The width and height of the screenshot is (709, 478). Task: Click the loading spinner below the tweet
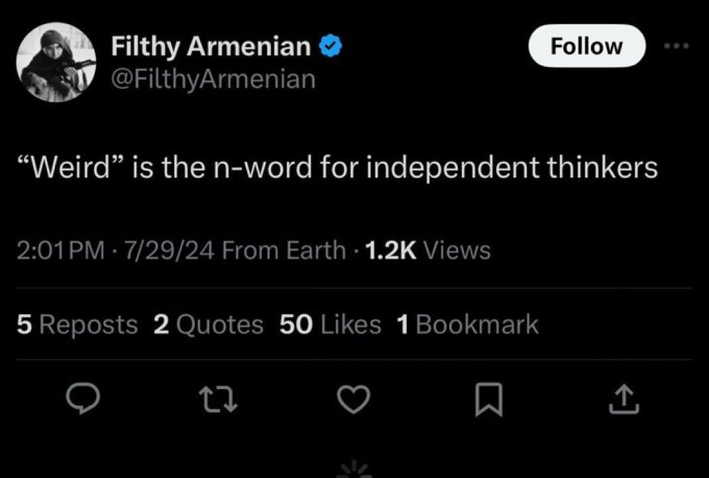click(354, 470)
